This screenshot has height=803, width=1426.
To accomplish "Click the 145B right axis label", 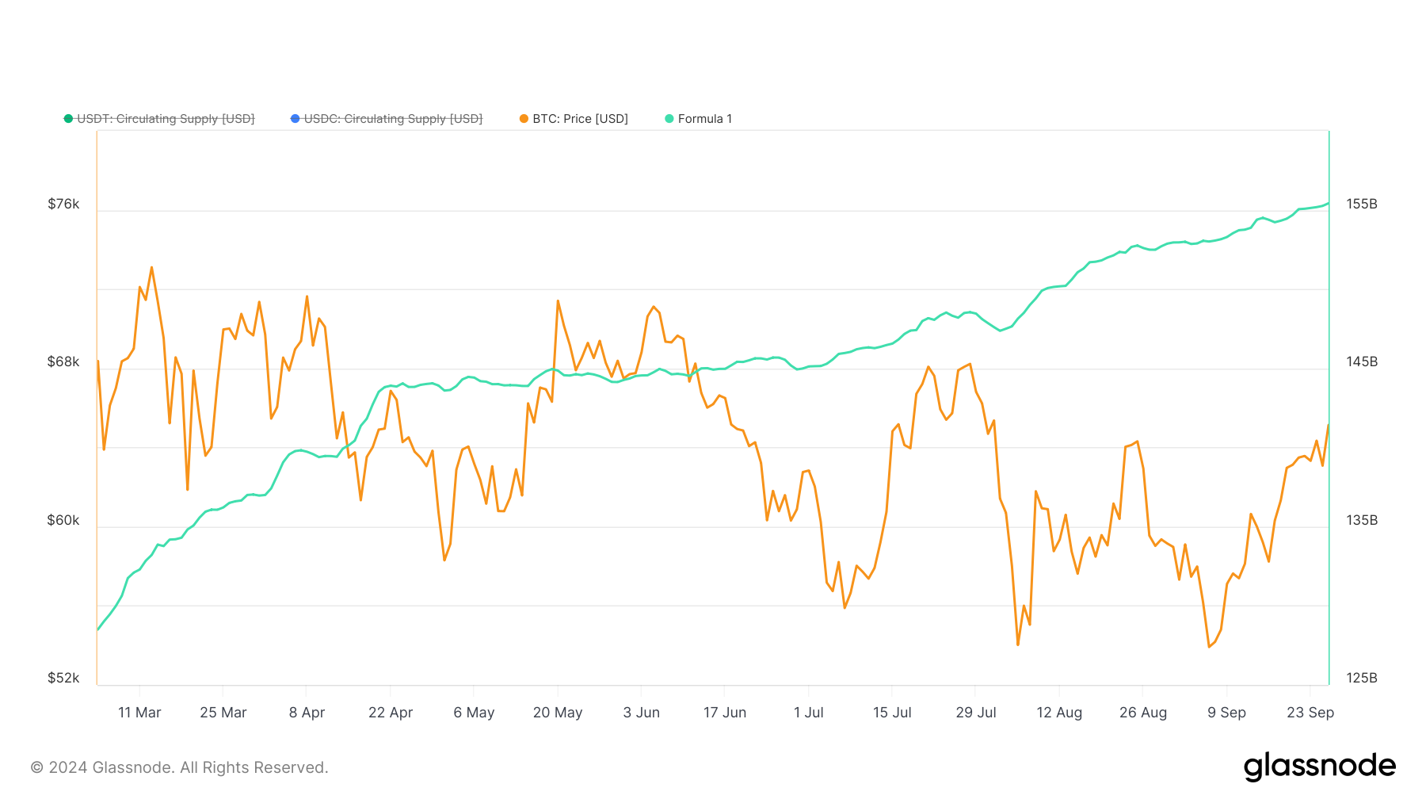I will [1362, 362].
